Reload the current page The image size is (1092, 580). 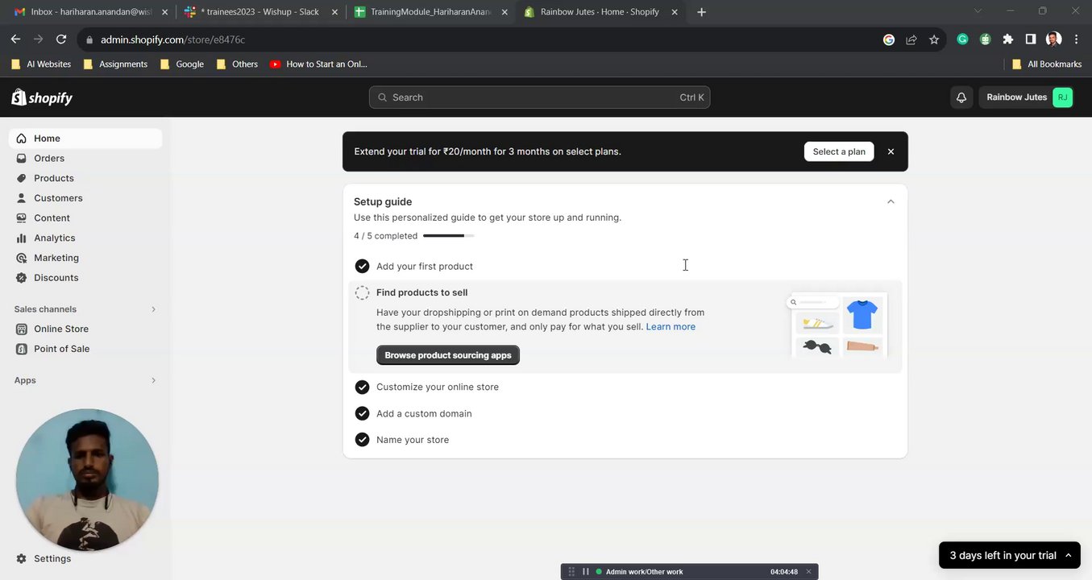pos(60,39)
